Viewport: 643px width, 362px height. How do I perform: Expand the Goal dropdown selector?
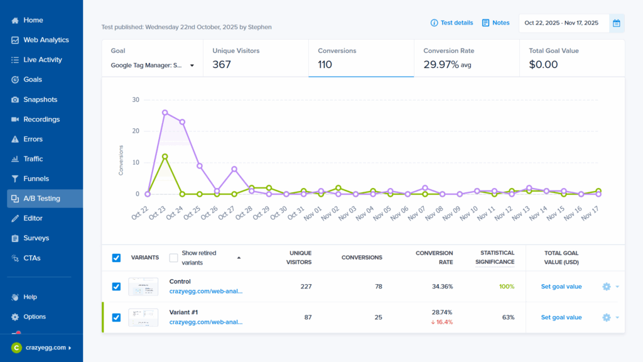click(153, 65)
